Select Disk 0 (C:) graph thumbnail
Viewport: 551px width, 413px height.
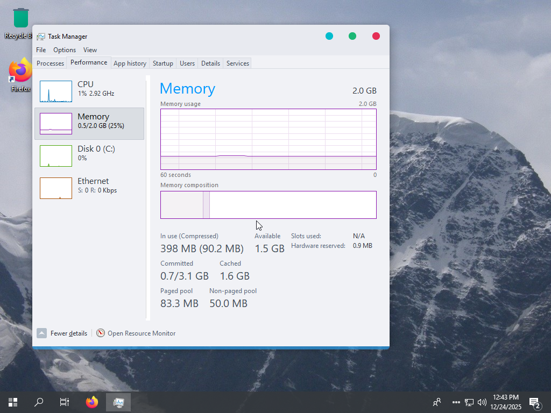pyautogui.click(x=56, y=156)
